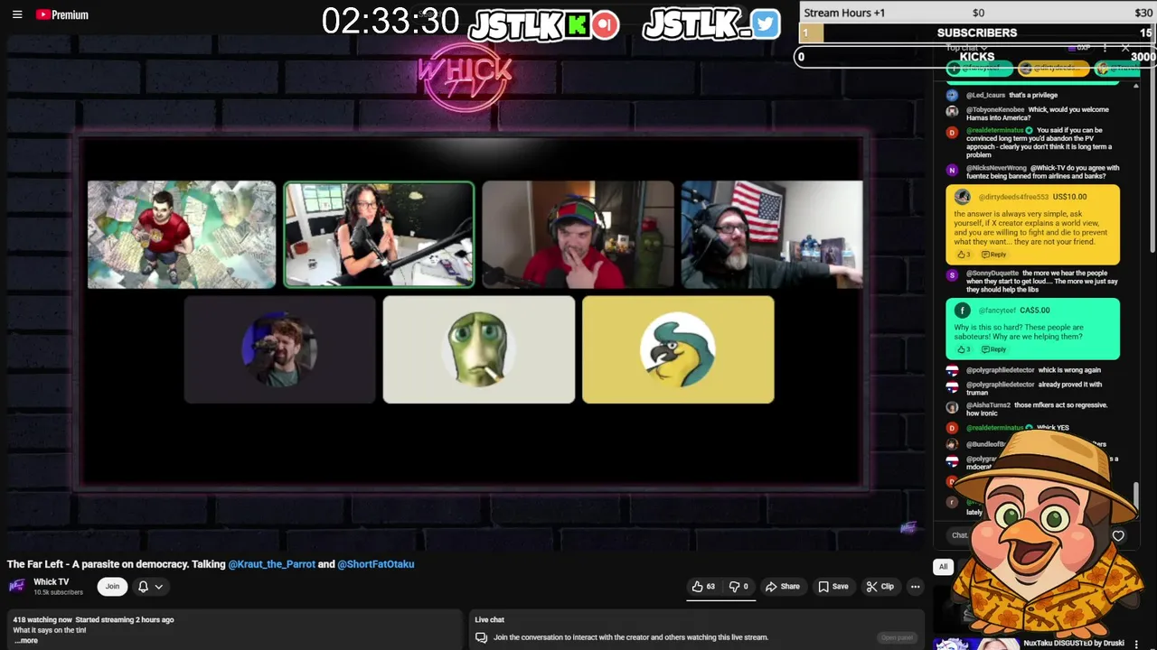Select the dirtydeeds pinned super chat ticker
The height and width of the screenshot is (650, 1157).
1053,69
